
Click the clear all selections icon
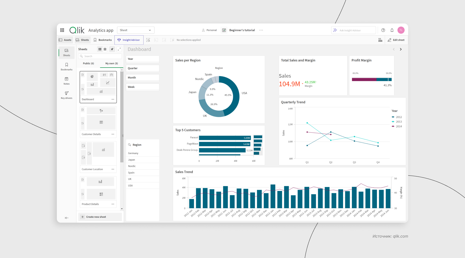pyautogui.click(x=172, y=40)
